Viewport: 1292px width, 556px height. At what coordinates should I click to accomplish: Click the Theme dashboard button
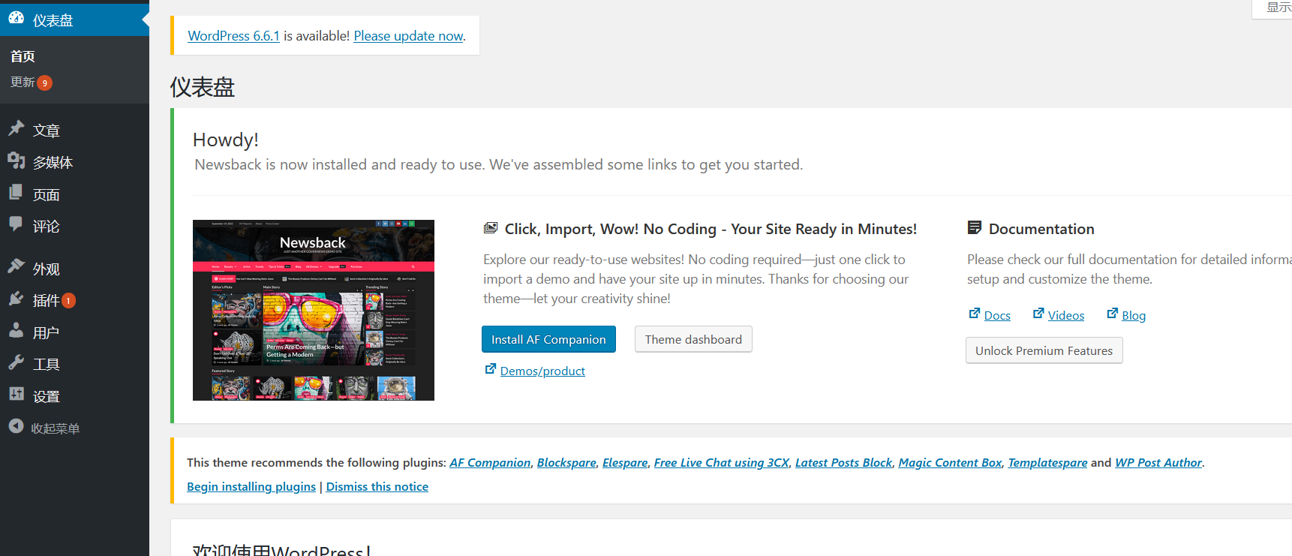tap(693, 339)
